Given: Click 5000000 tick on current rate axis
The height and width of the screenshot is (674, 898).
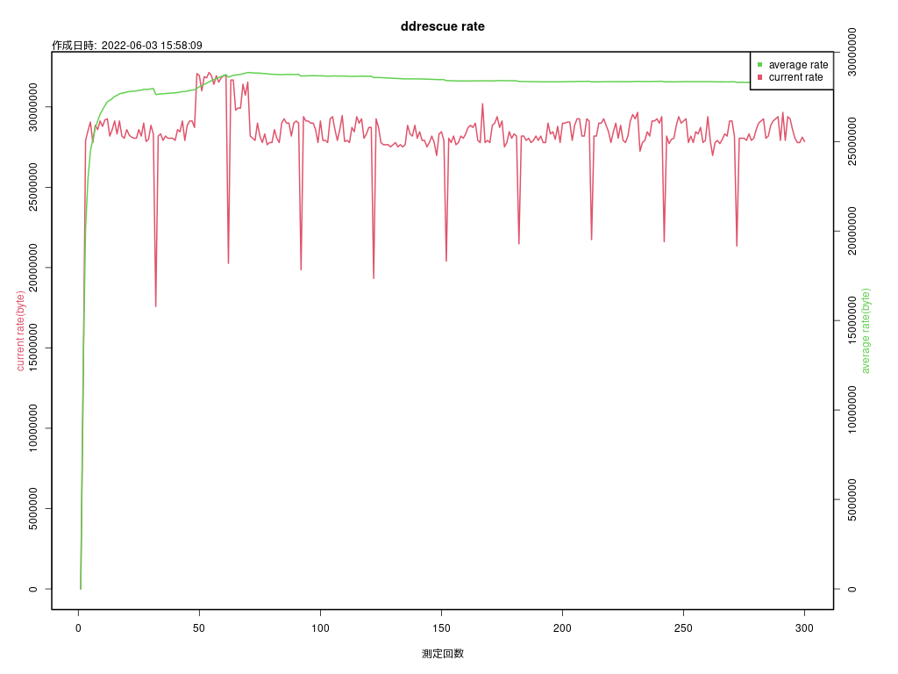Looking at the screenshot, I should pyautogui.click(x=32, y=508).
